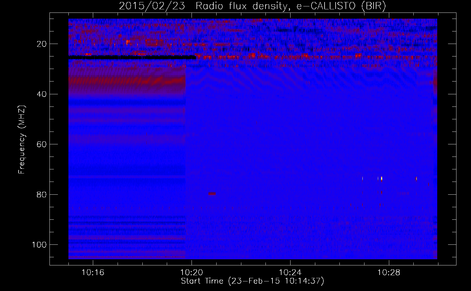Click the 60 frequency tick label

pos(42,144)
